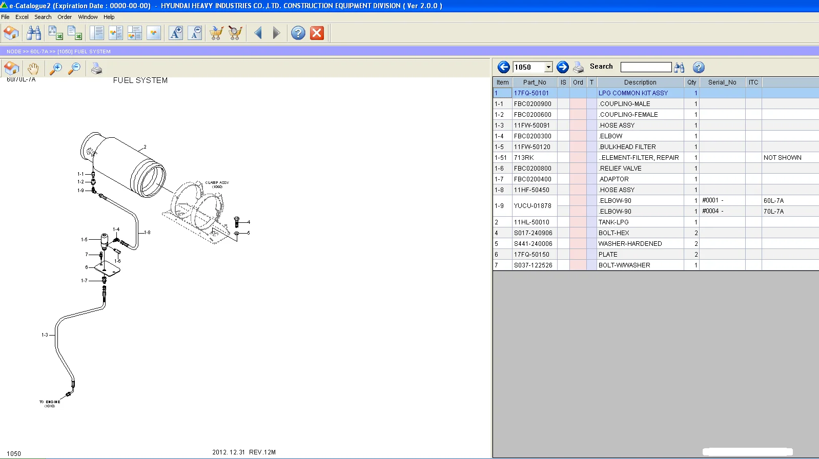Switch to the image-and-list side-by-side layout
The height and width of the screenshot is (459, 819).
[116, 33]
